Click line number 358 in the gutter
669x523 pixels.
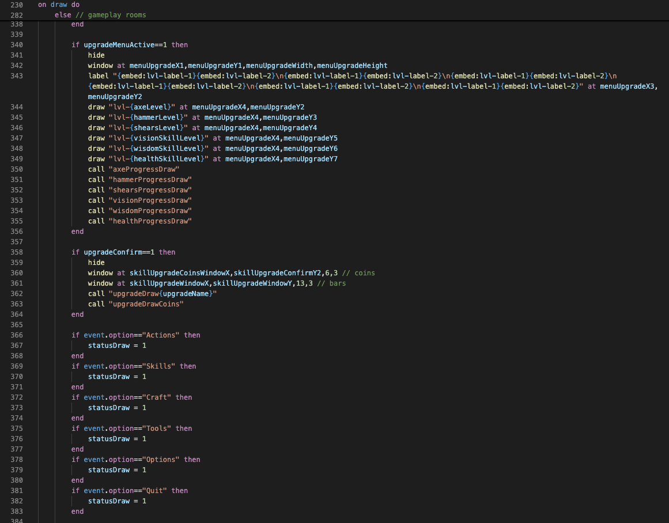point(17,252)
